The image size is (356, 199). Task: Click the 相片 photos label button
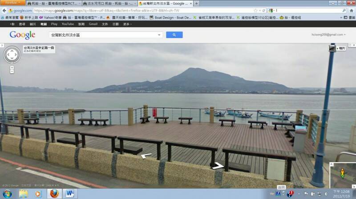click(x=341, y=48)
